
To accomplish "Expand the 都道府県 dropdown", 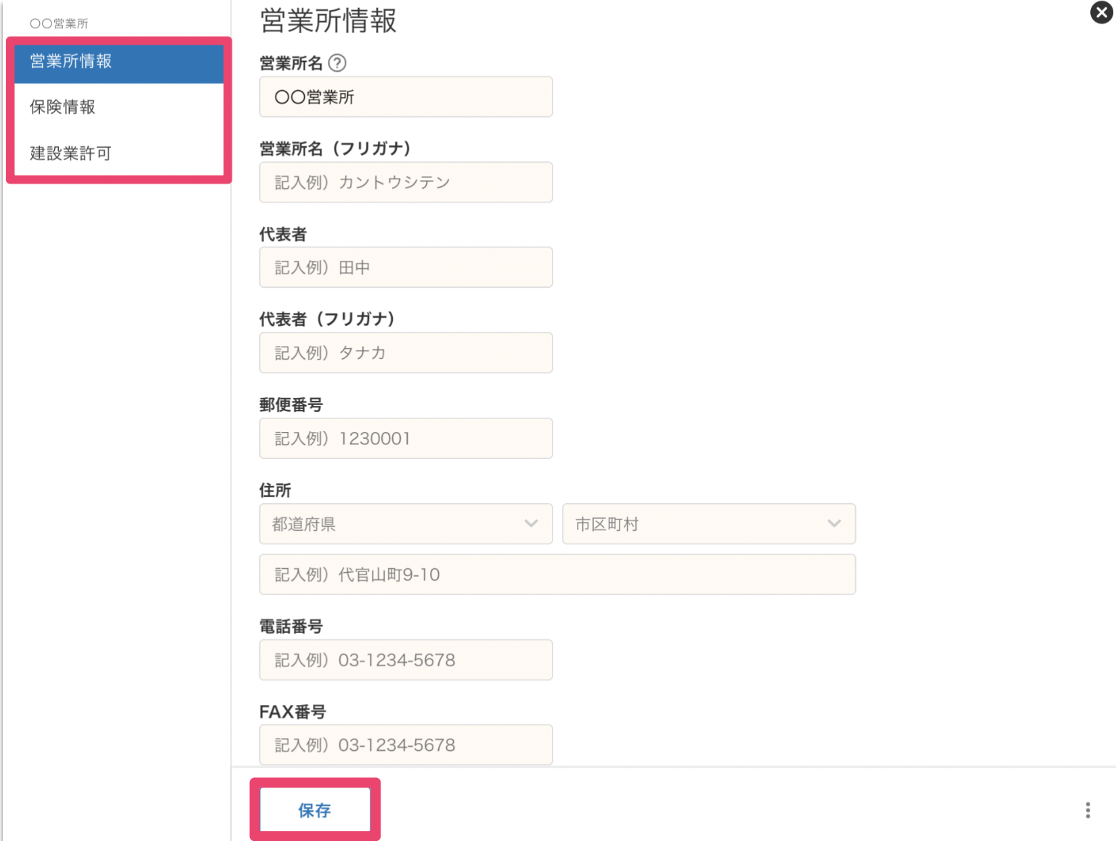I will [x=405, y=523].
